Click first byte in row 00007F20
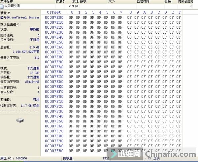The width and height of the screenshot is (198, 162). tap(71, 106)
